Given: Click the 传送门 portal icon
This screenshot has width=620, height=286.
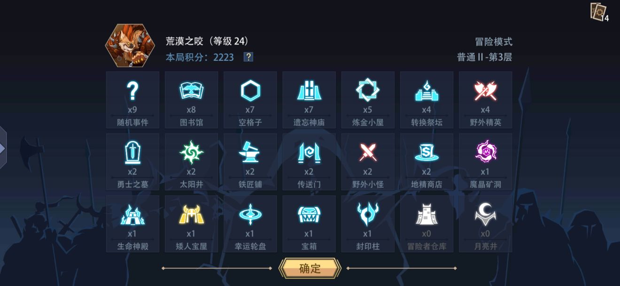Looking at the screenshot, I should (x=309, y=153).
